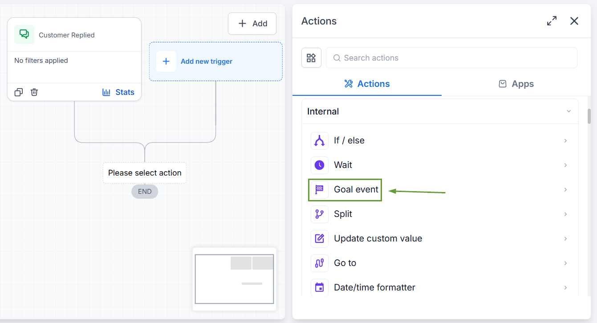Expand the Actions panel to fullscreen

click(x=552, y=21)
